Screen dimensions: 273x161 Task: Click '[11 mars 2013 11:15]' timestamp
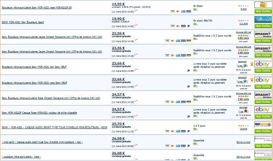(x=123, y=131)
